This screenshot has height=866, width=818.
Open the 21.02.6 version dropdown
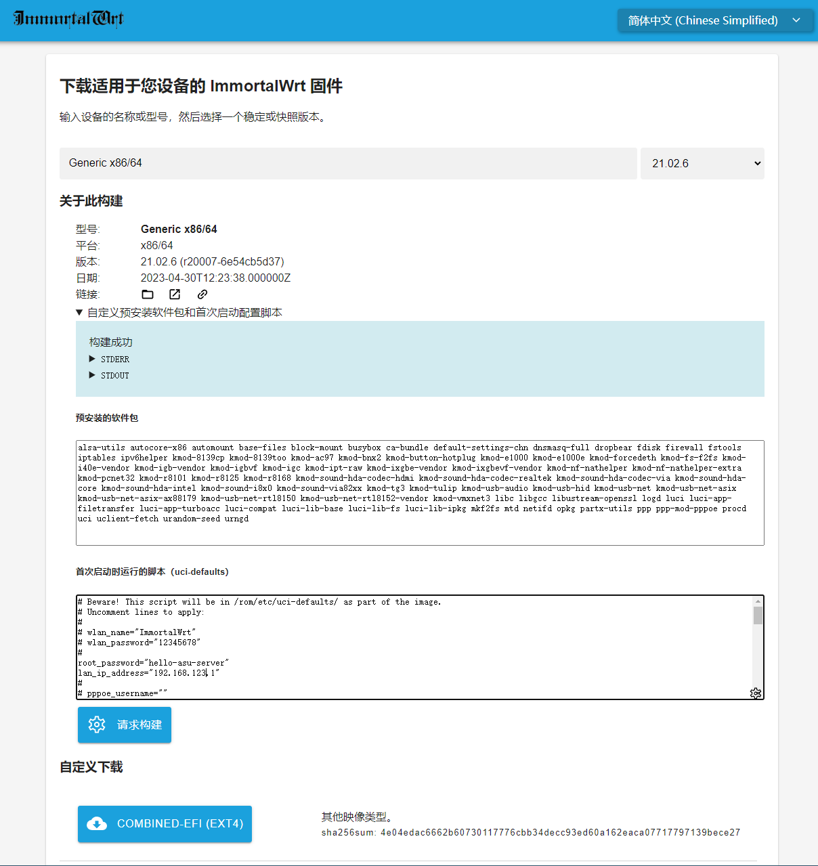click(x=702, y=163)
